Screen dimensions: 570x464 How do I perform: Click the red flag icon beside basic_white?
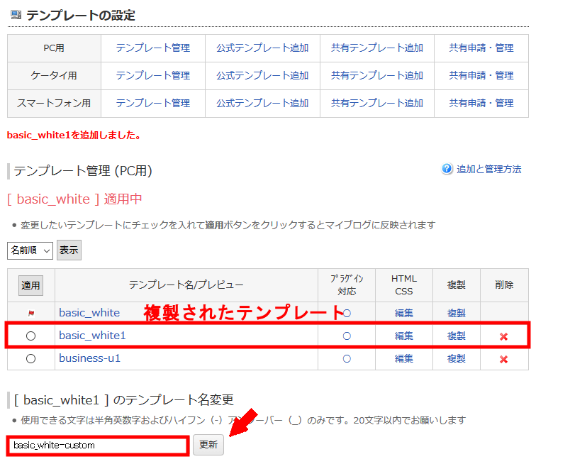(x=31, y=313)
